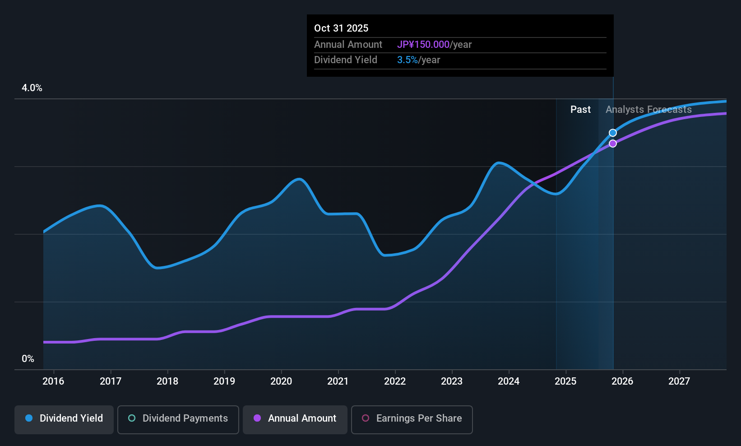Click the purple Annual Amount legend dot

click(257, 418)
